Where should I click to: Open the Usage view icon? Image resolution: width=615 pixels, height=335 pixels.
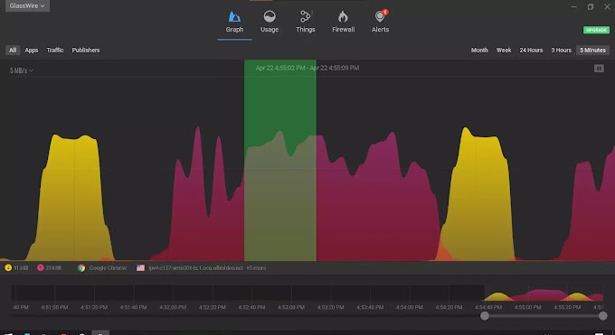(x=270, y=16)
